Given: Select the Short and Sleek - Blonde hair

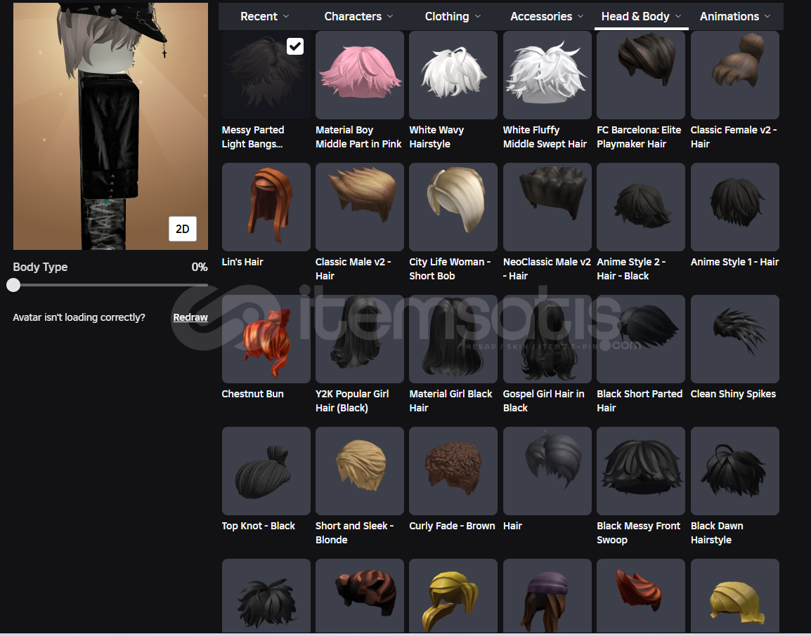Looking at the screenshot, I should click(x=359, y=470).
